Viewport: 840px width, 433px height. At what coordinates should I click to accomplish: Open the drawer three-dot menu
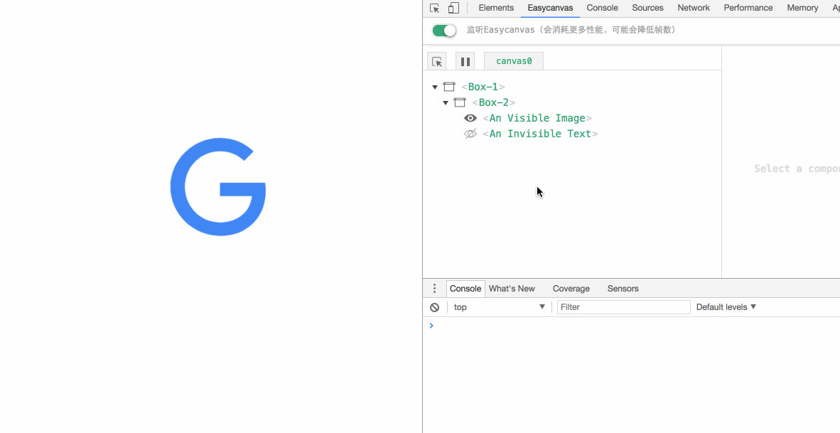434,288
